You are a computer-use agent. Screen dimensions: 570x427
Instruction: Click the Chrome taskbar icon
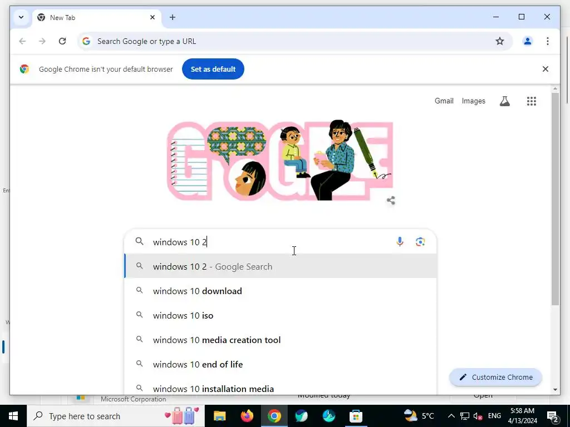274,416
